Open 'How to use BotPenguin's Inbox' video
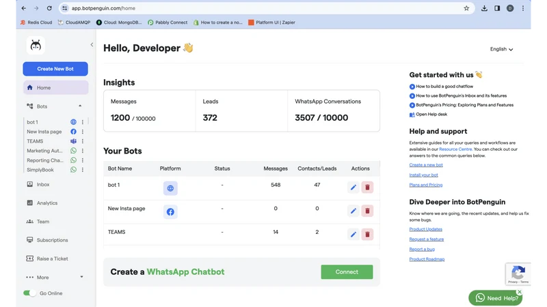Viewport: 547px width, 307px height. (458, 96)
